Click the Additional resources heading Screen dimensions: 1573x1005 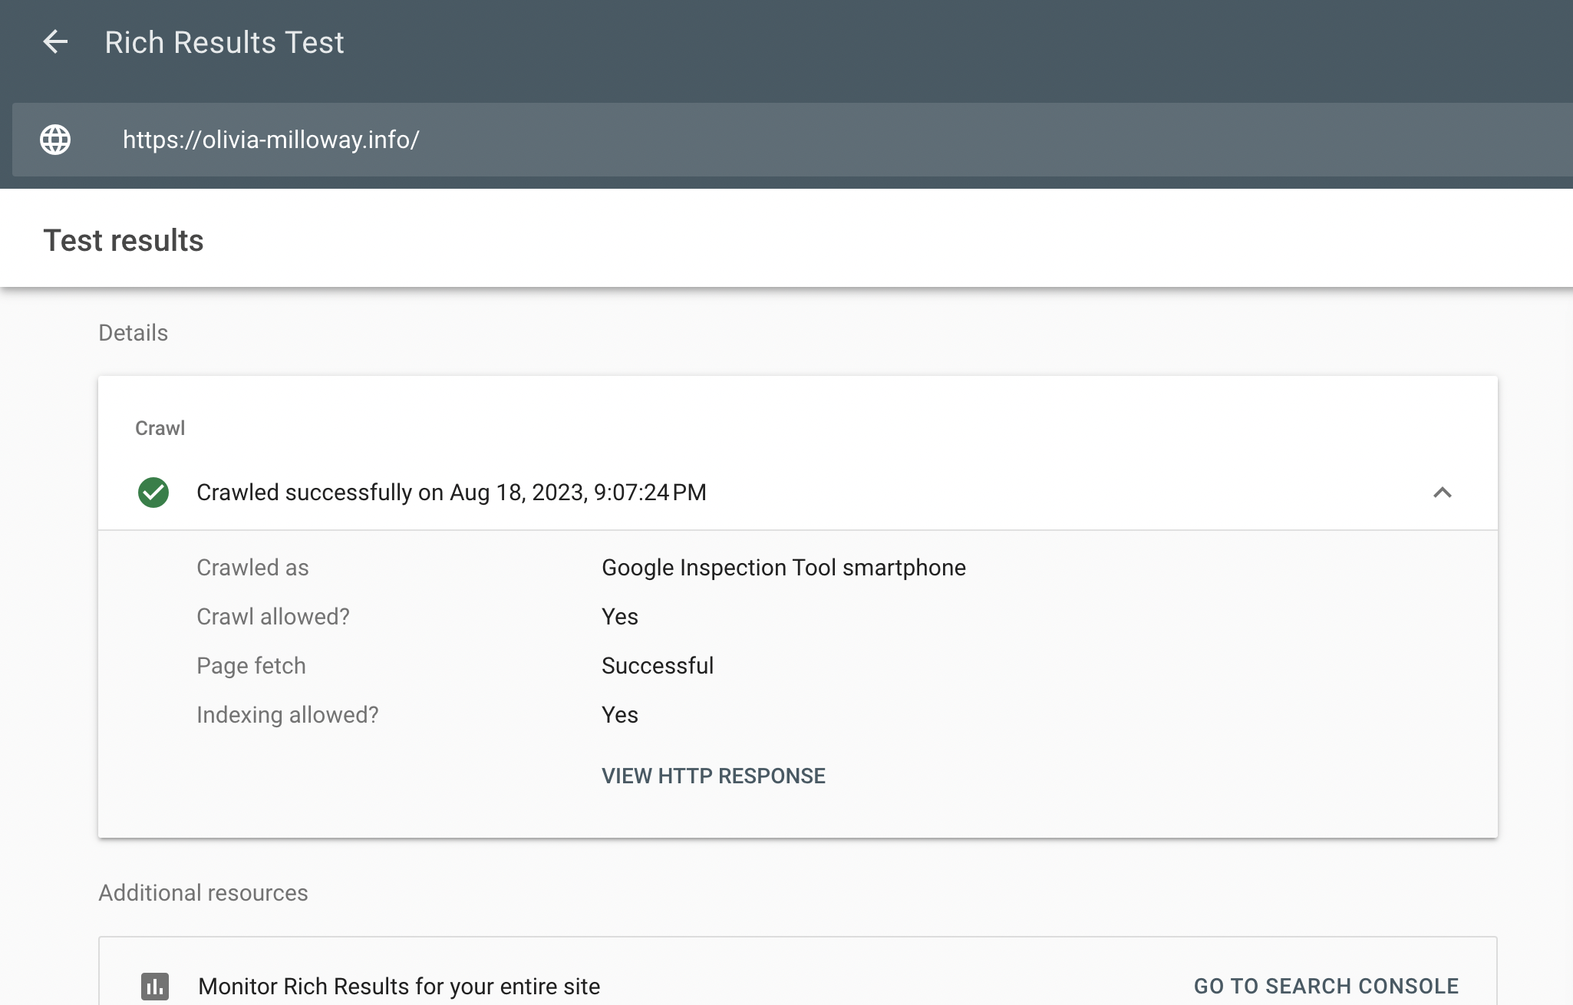pos(203,893)
